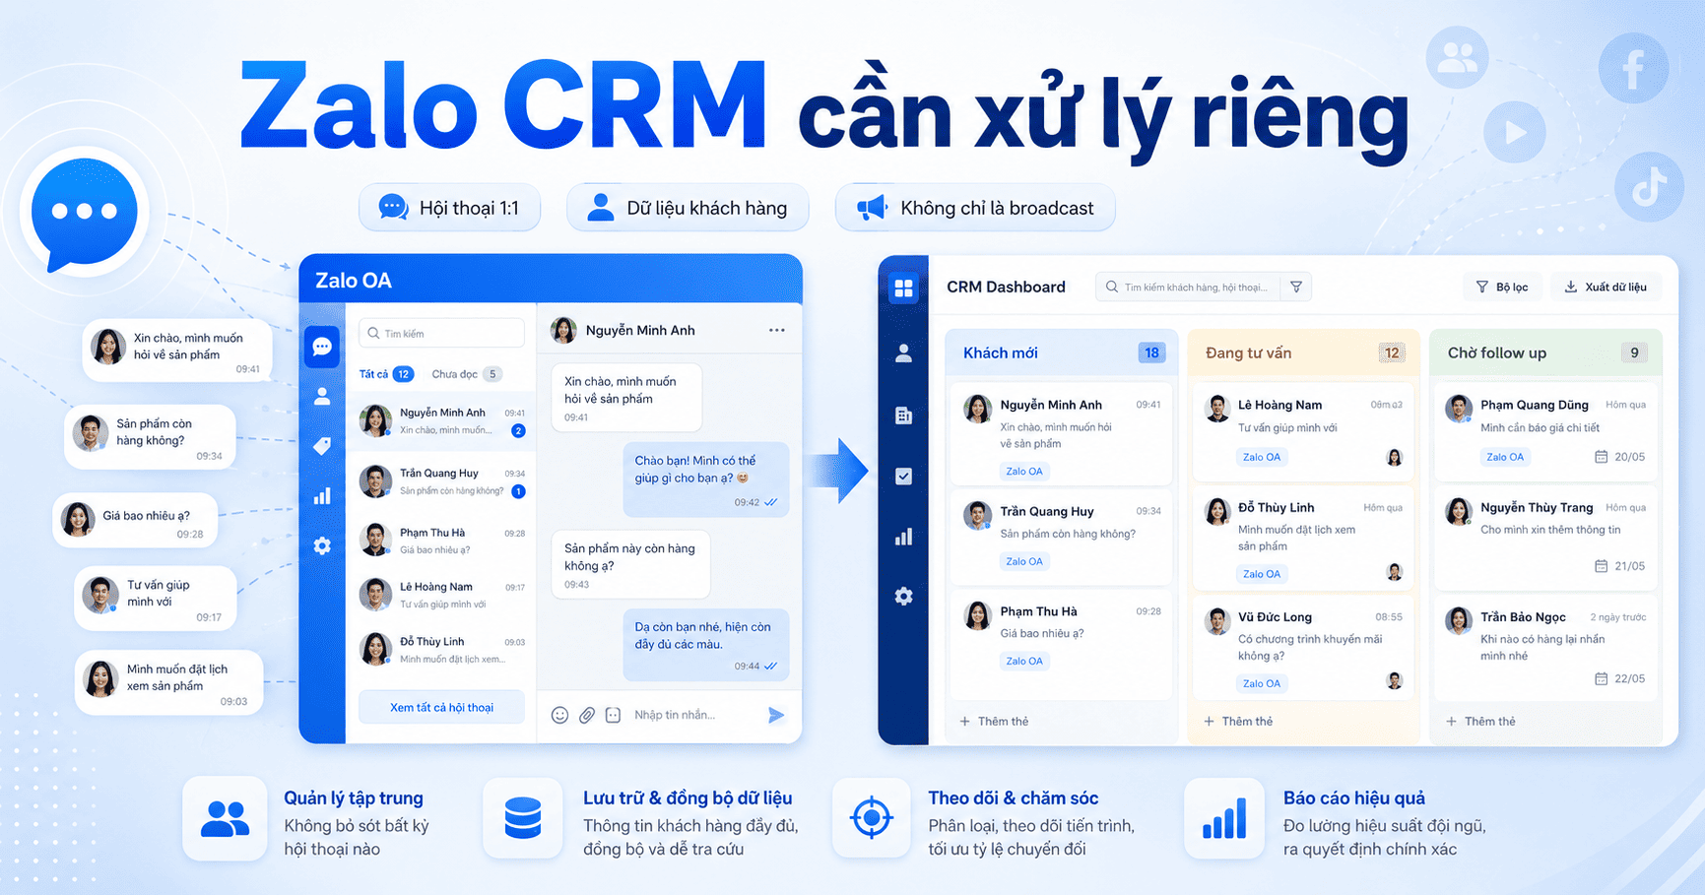Viewport: 1705px width, 895px height.
Task: Click Không chỉ là broadcast pill
Action: coord(975,208)
